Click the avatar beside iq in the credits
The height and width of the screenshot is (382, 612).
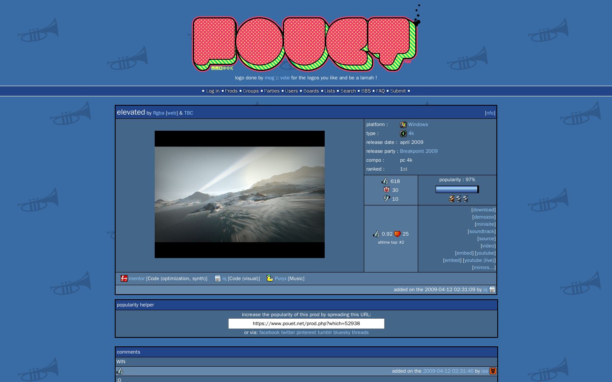[x=218, y=278]
